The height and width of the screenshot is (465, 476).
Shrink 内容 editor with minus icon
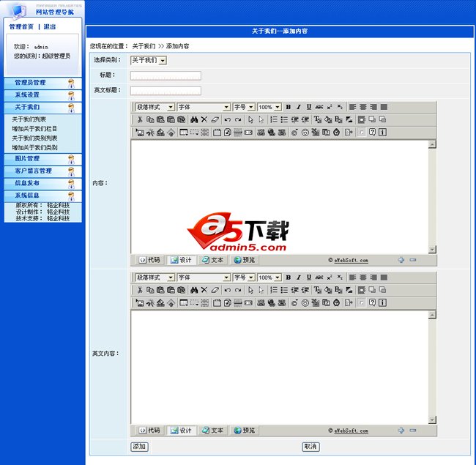pos(412,260)
